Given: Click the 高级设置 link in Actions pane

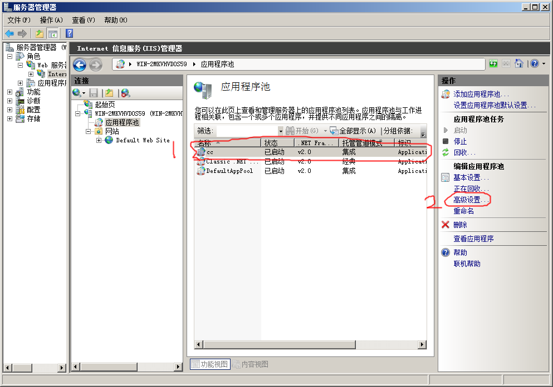Looking at the screenshot, I should click(471, 200).
